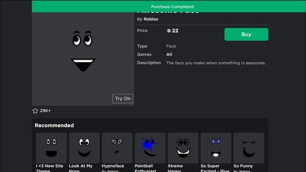Open the So Super Excited - Blue thumbnail

pyautogui.click(x=216, y=148)
